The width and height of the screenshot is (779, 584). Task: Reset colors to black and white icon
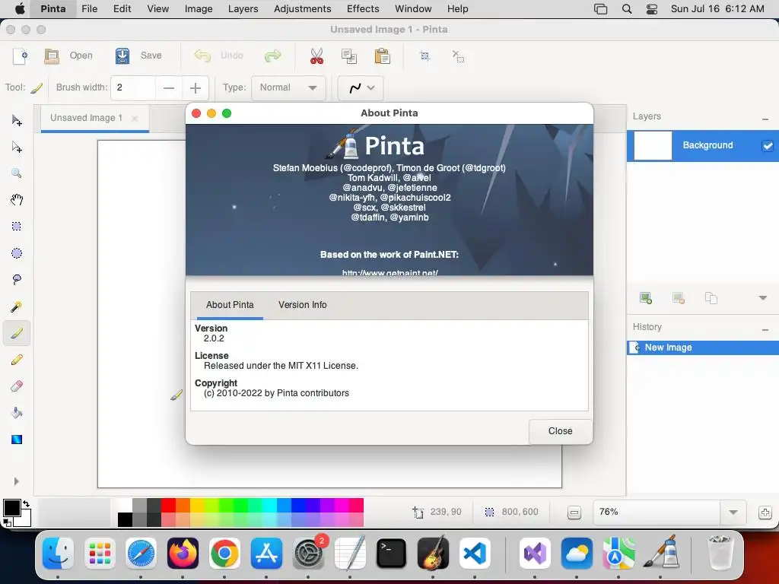click(x=7, y=522)
